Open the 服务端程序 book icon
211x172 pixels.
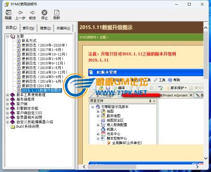coord(13,99)
